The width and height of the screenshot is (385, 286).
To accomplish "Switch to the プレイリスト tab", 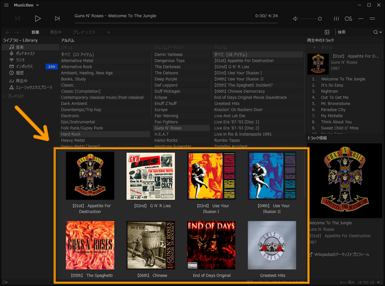I will click(x=84, y=32).
